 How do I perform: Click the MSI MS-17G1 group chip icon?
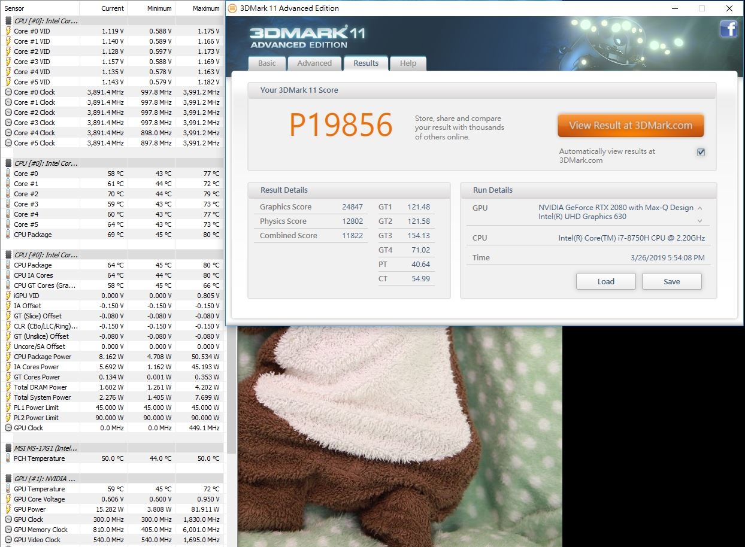pos(8,448)
